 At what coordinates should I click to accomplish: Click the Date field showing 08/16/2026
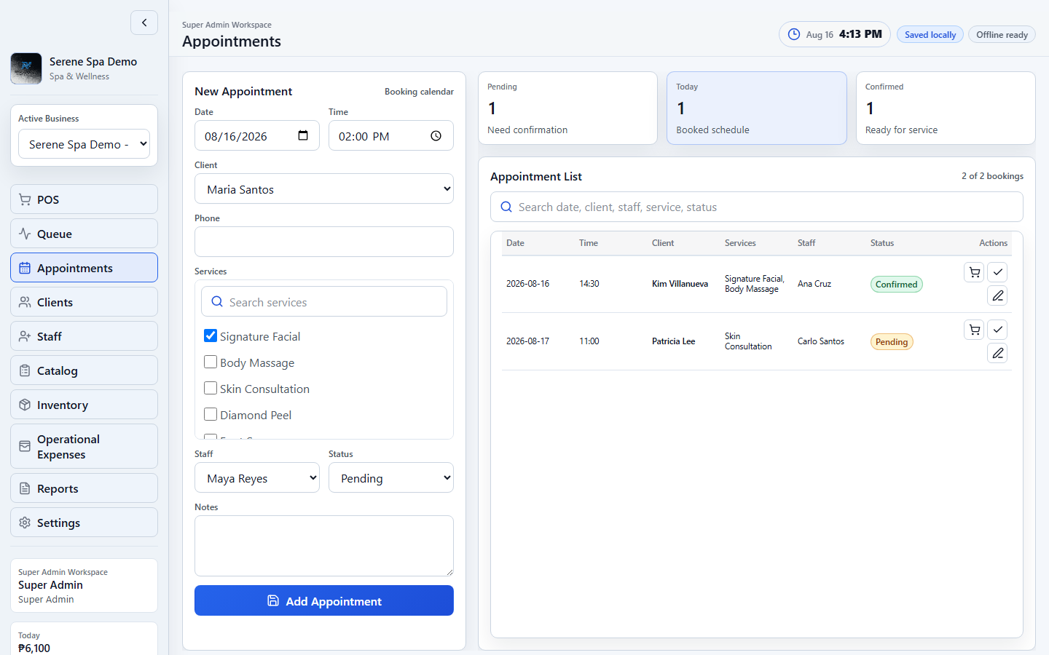click(257, 135)
